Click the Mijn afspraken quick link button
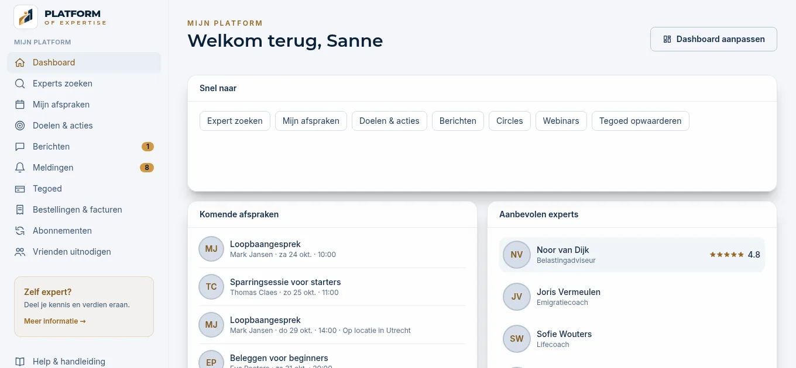The height and width of the screenshot is (368, 796). pyautogui.click(x=311, y=121)
